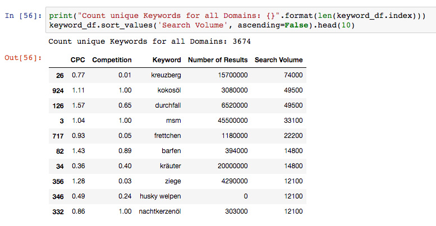Click row index 332
Screen dimensions: 436x226
pos(58,212)
